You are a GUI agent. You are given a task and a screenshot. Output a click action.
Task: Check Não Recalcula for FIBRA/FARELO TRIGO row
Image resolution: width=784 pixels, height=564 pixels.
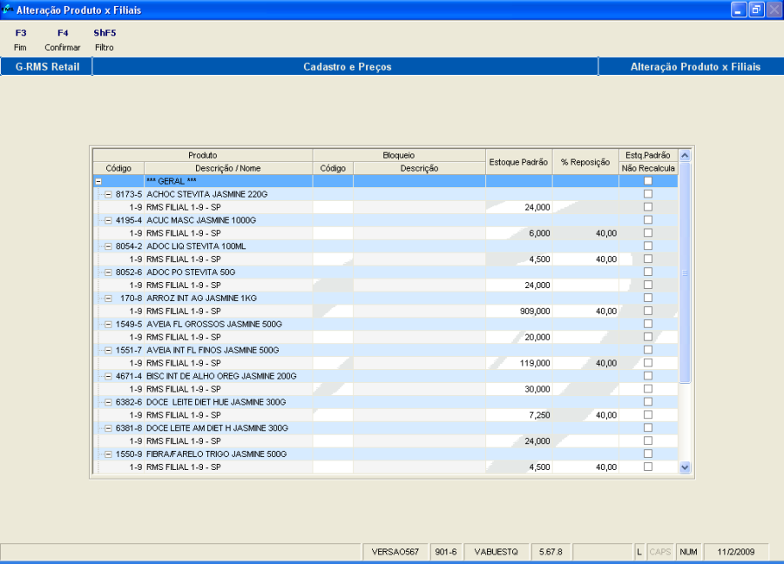click(648, 453)
